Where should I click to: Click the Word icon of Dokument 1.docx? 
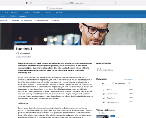[x=104, y=94]
